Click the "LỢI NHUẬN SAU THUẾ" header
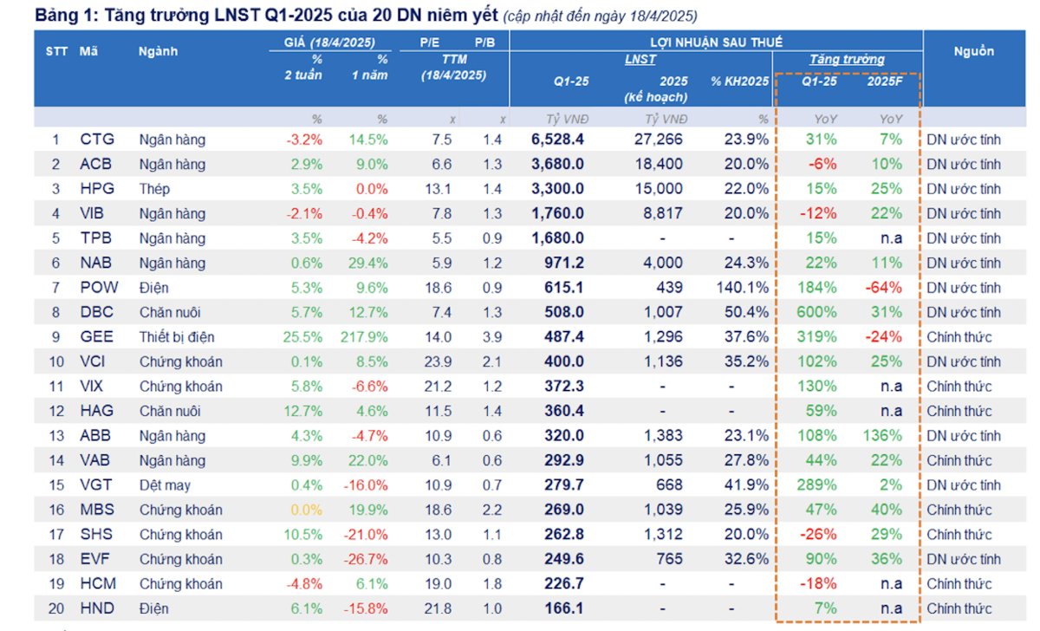 tap(716, 42)
